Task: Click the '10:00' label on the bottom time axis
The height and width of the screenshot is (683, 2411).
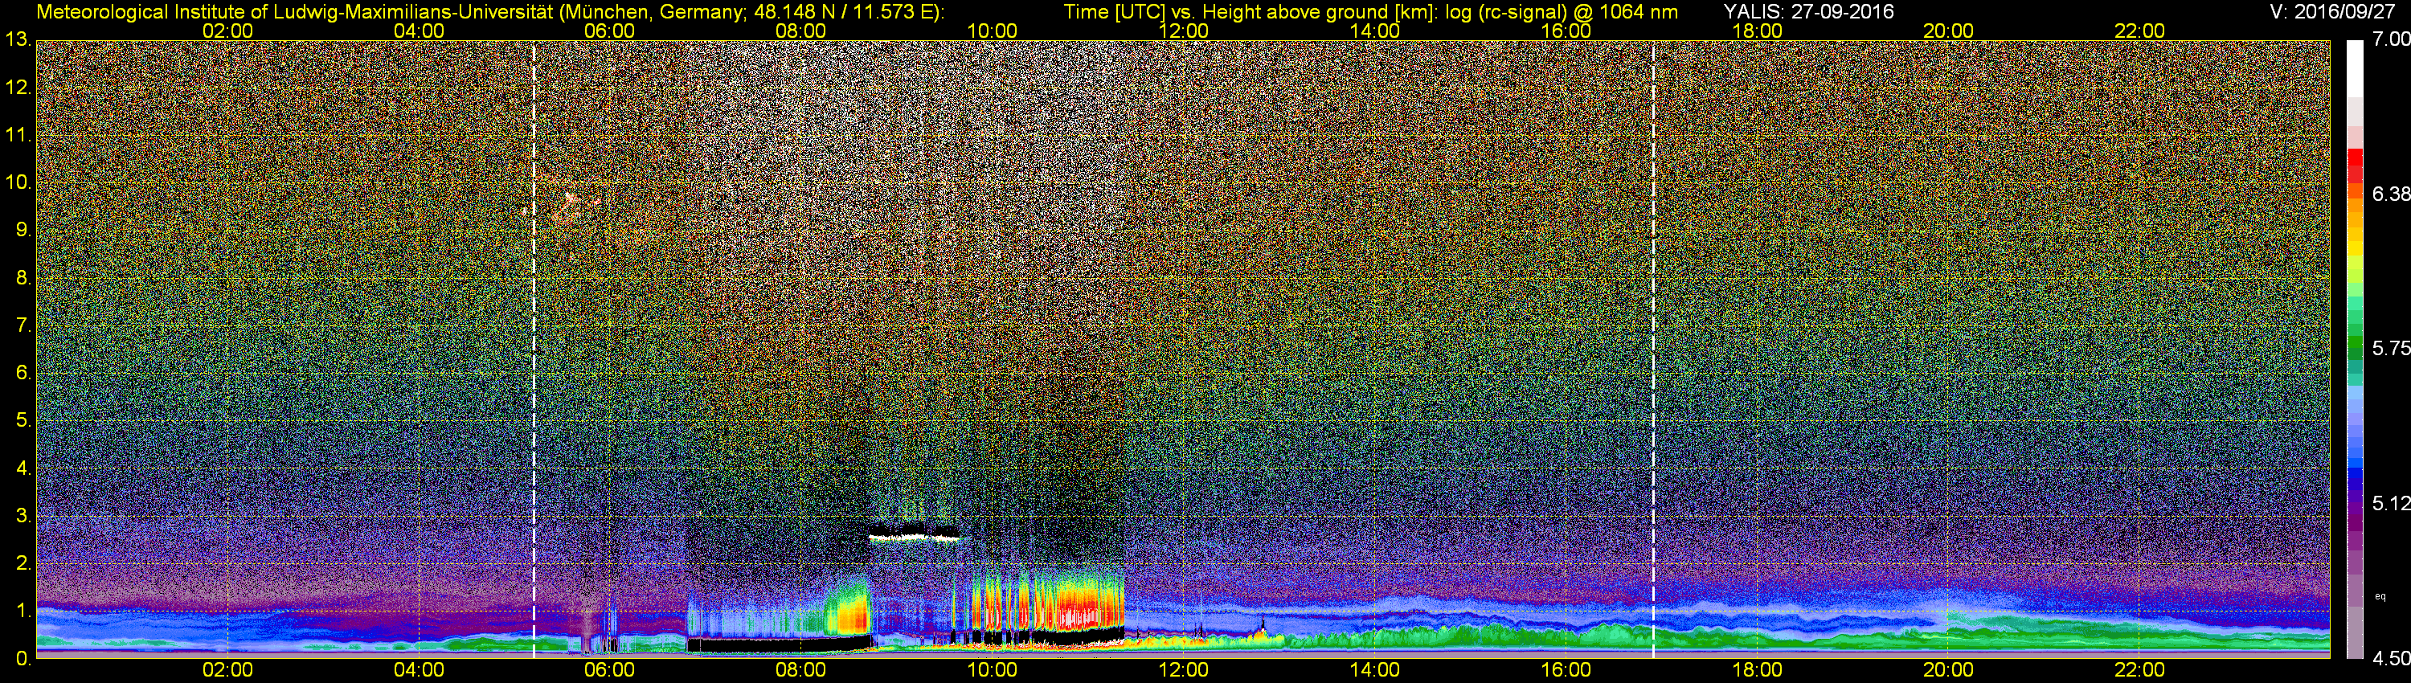Action: 992,670
